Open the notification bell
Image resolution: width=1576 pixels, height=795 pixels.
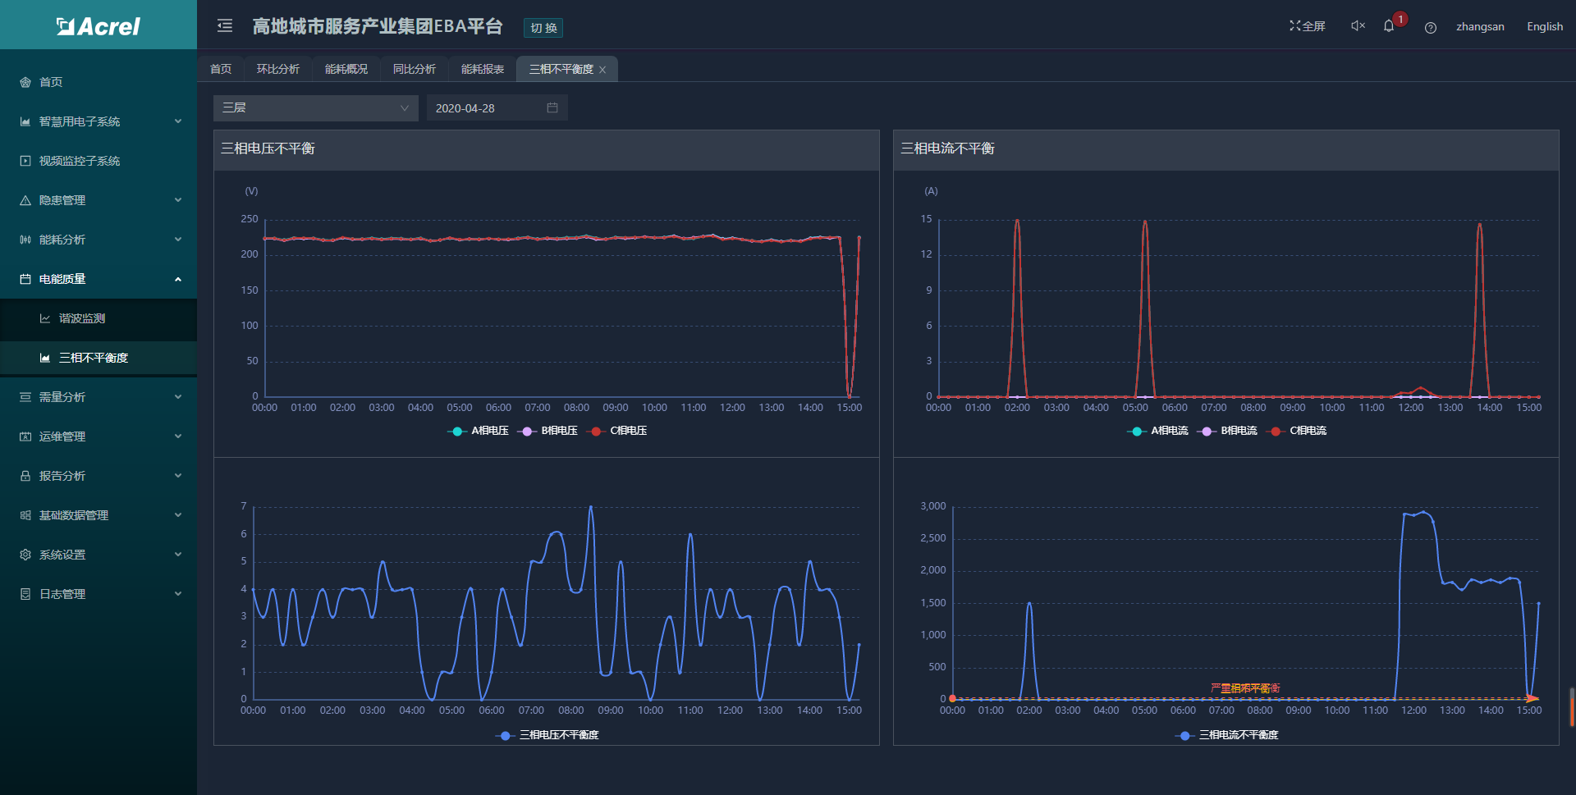(x=1389, y=26)
